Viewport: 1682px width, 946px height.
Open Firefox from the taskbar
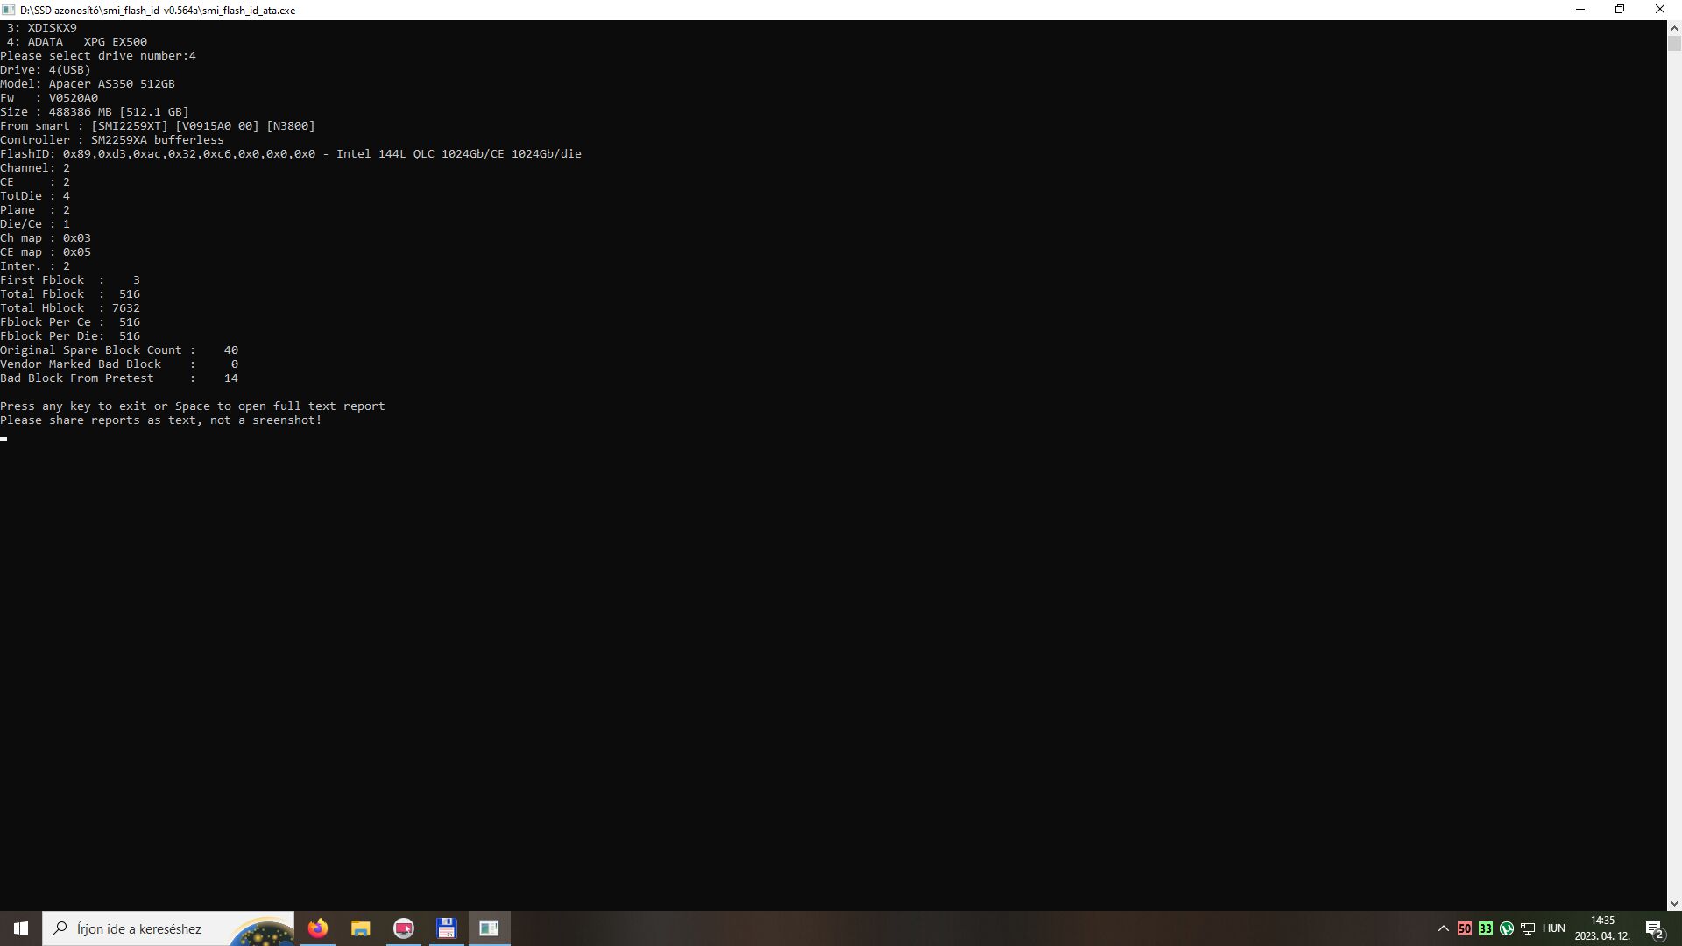pos(318,928)
